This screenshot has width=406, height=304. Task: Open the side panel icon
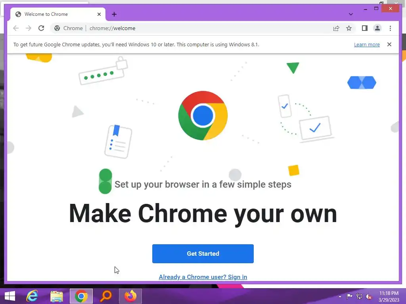point(365,28)
